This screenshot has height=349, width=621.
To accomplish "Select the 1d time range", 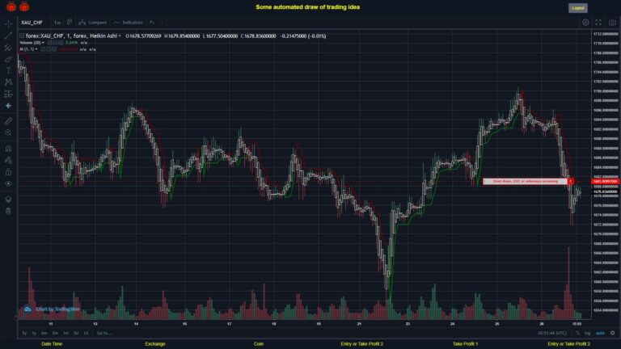I will click(x=86, y=333).
